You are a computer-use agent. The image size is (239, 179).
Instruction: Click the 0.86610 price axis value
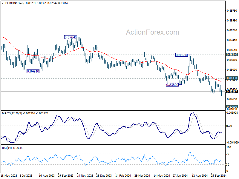[232, 50]
